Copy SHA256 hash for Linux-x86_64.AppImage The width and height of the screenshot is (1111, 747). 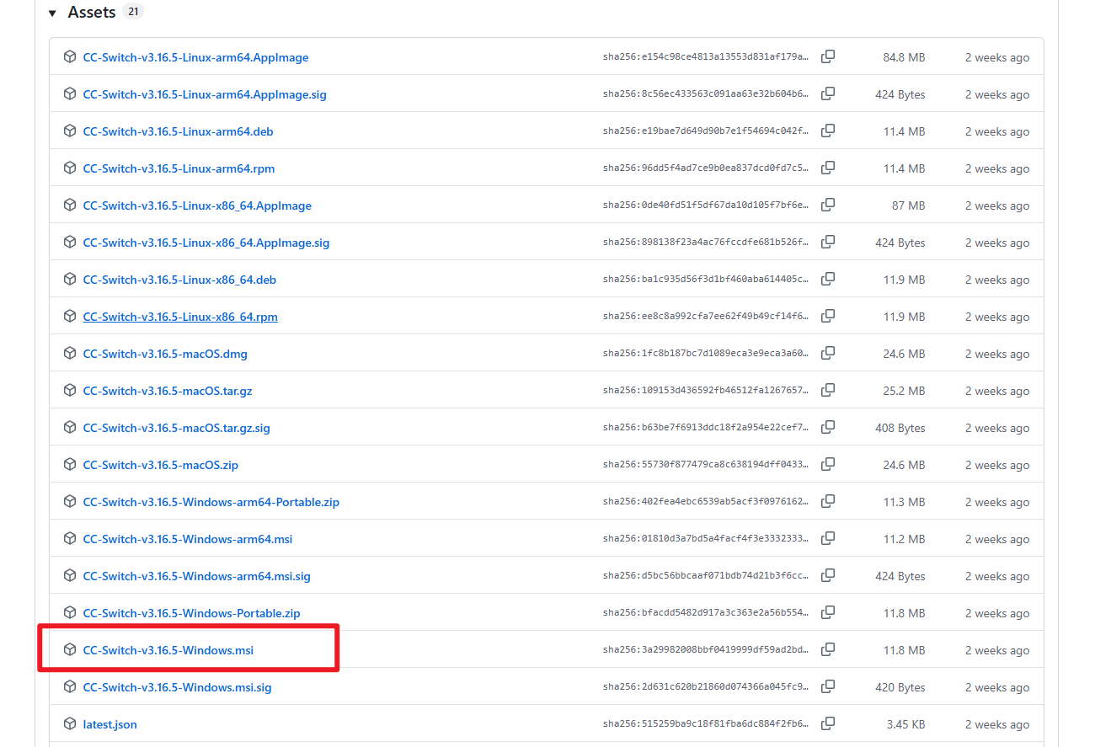828,205
